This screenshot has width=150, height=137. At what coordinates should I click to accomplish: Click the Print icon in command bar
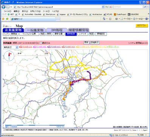[x=116, y=19]
